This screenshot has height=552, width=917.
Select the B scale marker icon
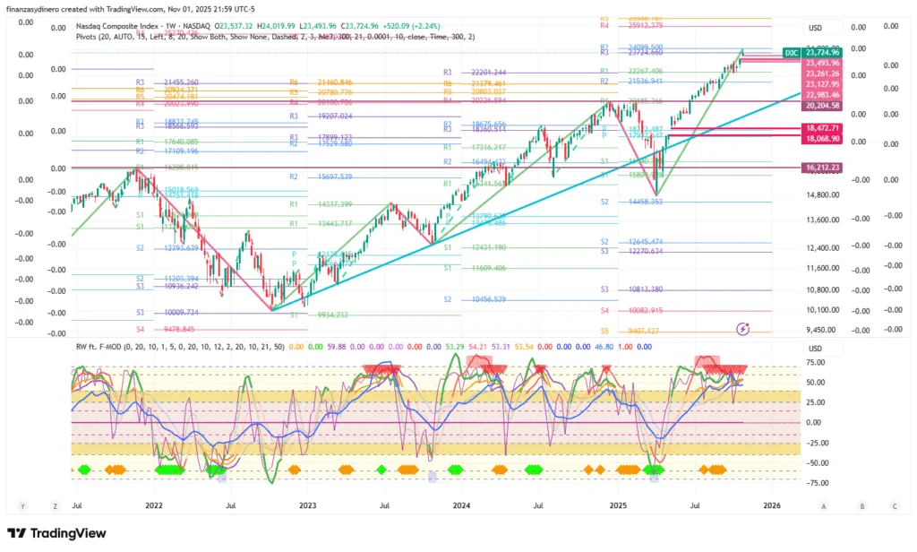click(x=861, y=506)
